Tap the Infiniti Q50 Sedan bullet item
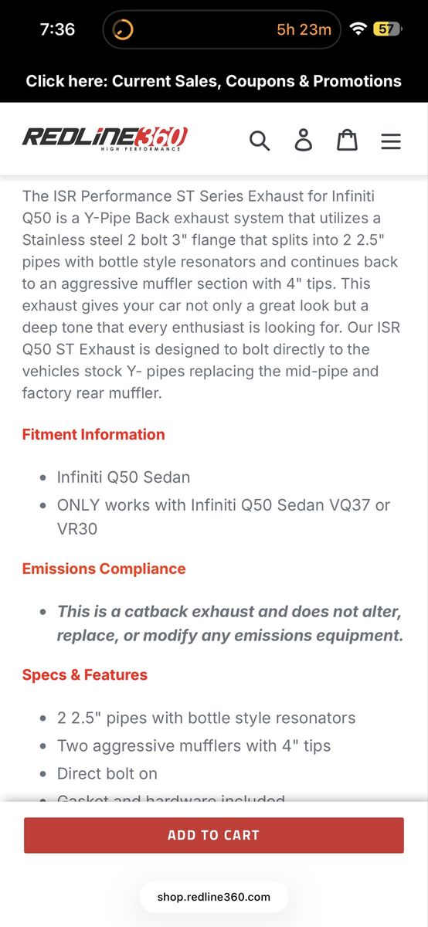The width and height of the screenshot is (428, 927). tap(124, 477)
